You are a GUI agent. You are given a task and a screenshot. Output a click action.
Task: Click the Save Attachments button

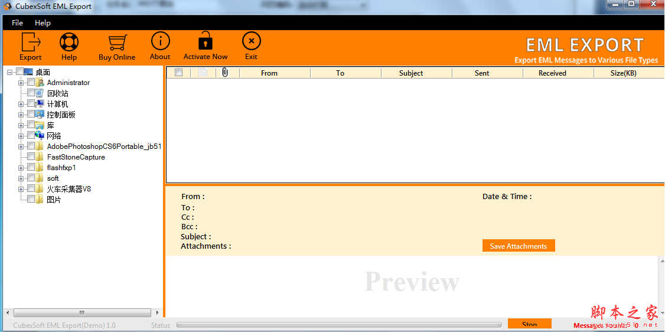519,246
